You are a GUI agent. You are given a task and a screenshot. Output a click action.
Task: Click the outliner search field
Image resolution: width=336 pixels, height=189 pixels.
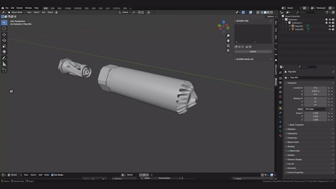click(x=305, y=12)
